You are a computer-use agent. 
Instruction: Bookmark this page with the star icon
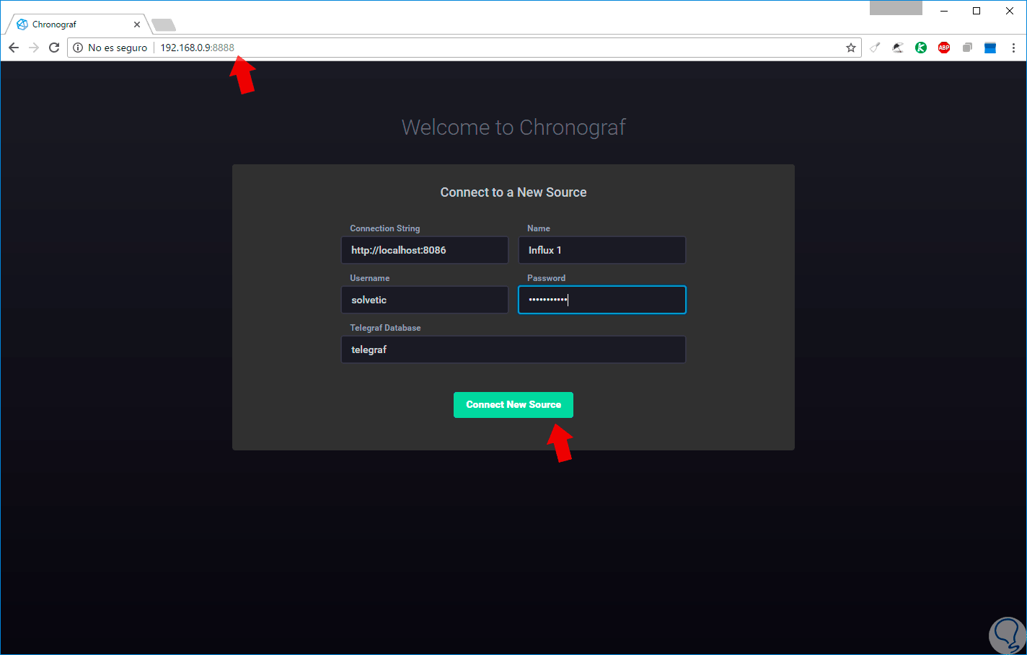[851, 48]
